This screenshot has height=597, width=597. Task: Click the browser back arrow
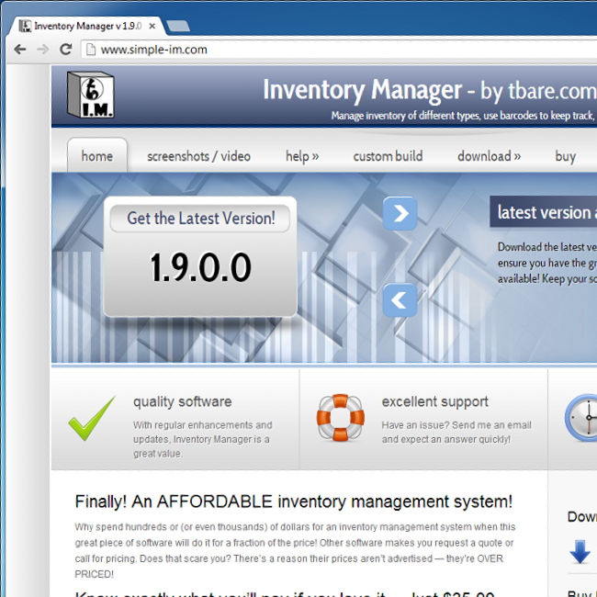pyautogui.click(x=20, y=49)
